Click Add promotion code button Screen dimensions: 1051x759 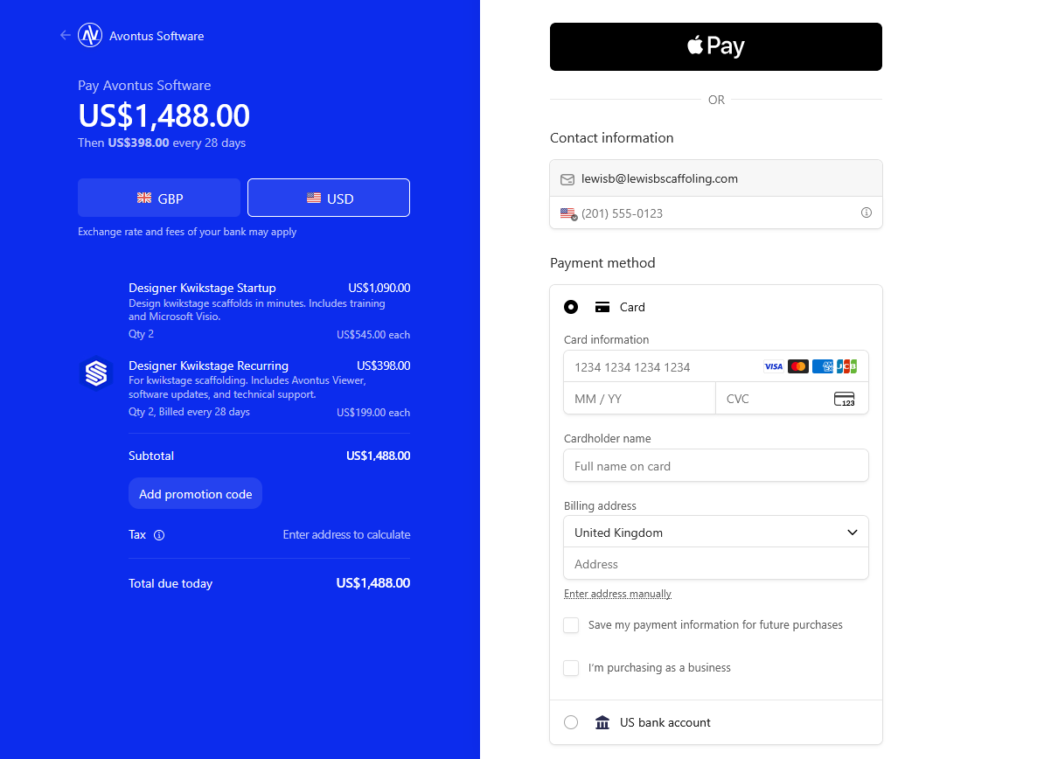(x=196, y=494)
